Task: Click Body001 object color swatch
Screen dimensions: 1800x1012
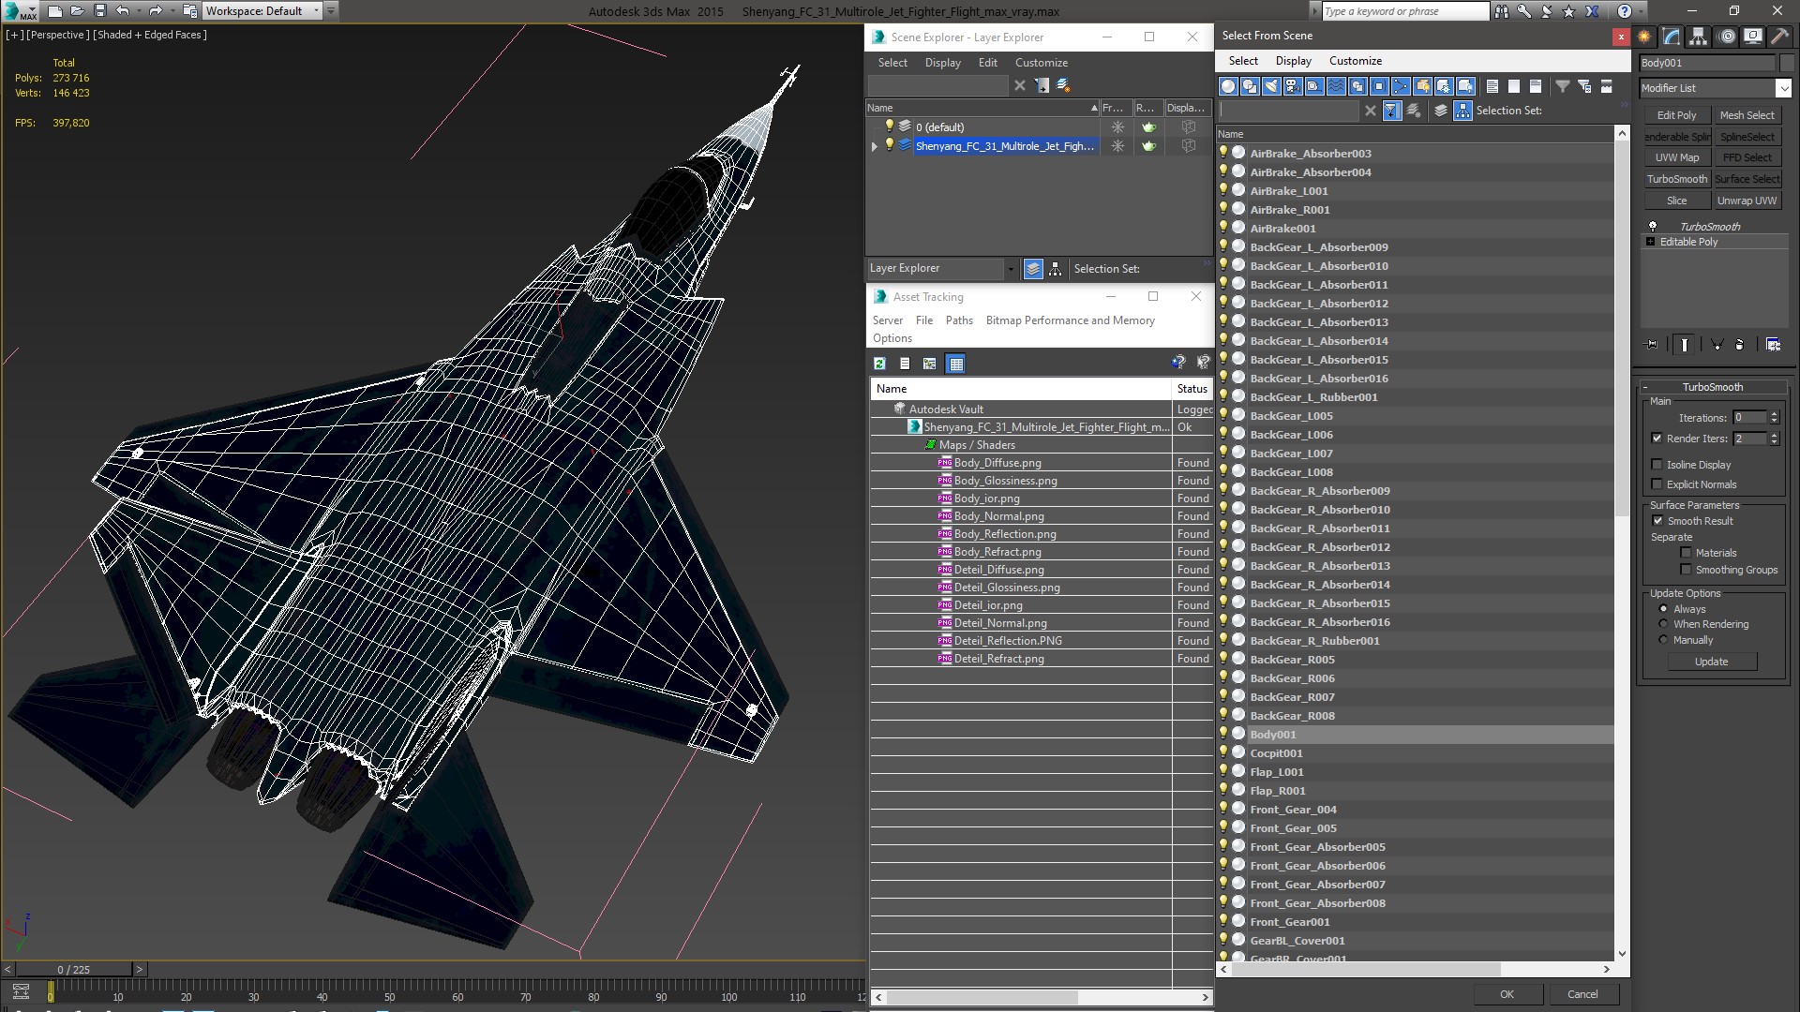Action: 1785,63
